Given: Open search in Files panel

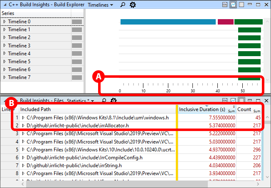Looking at the screenshot, I should [x=104, y=101].
